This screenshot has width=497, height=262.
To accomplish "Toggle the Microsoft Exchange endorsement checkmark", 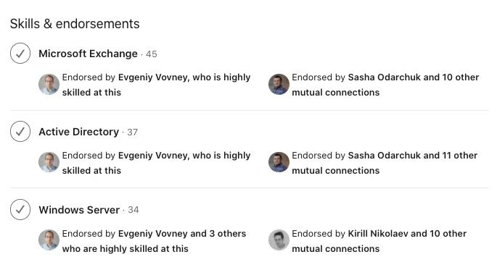I will click(x=20, y=53).
